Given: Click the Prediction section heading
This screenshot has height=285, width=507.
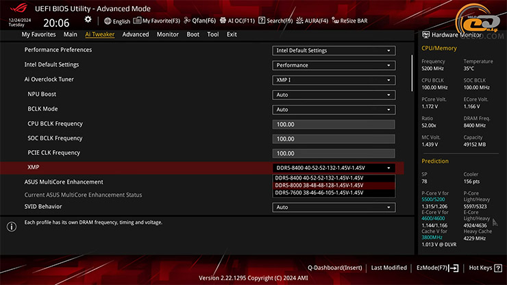Looking at the screenshot, I should click(x=435, y=161).
